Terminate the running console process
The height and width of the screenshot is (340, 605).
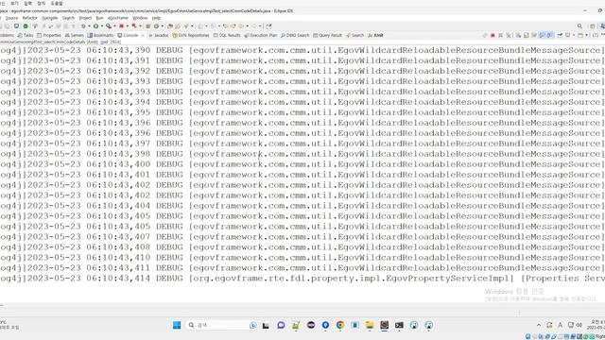[x=493, y=35]
